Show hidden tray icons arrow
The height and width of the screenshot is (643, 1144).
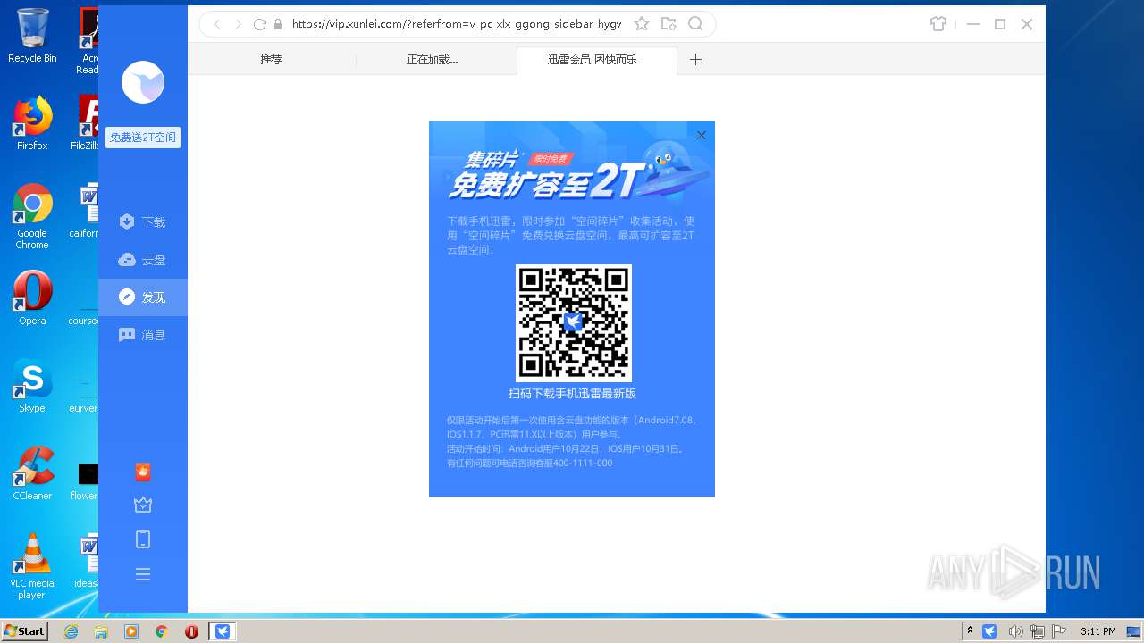970,631
